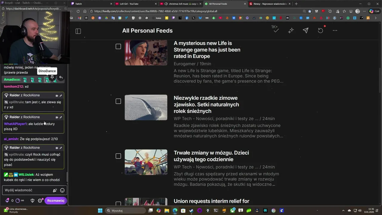This screenshot has height=215, width=382.
Task: Click clip icon on WhatAPlayer1 Raider badge
Action: [57, 117]
